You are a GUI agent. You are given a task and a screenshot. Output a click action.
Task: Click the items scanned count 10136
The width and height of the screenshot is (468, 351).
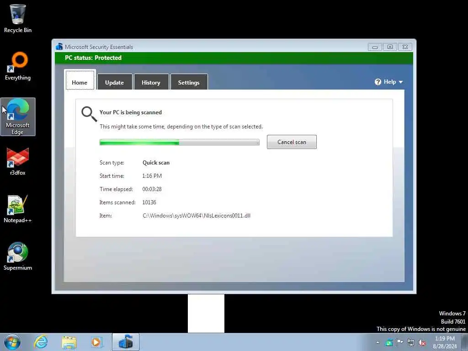pyautogui.click(x=149, y=202)
